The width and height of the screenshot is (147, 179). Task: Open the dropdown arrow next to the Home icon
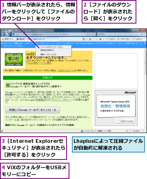87,39
